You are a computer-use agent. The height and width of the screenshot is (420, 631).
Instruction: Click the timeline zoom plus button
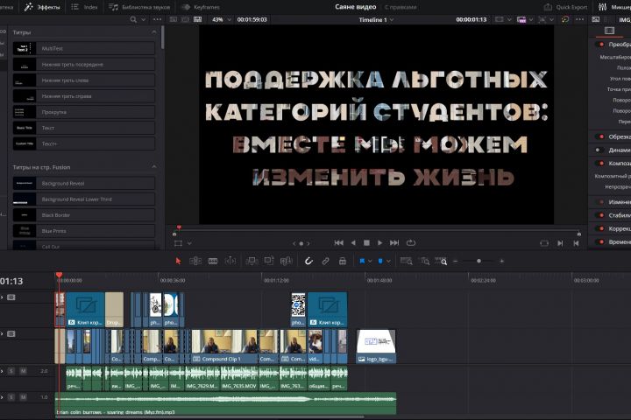(502, 262)
